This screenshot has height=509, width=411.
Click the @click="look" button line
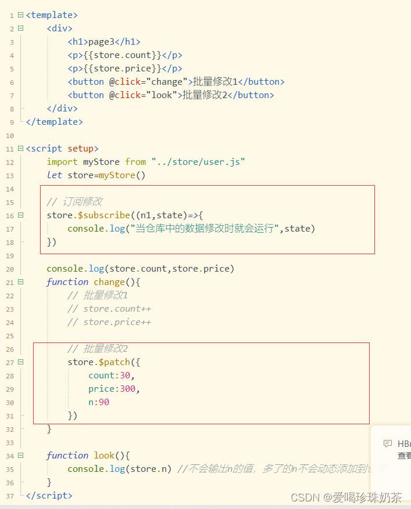(x=171, y=95)
